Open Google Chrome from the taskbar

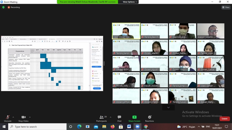coord(146,127)
